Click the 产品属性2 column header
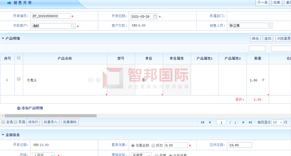Image resolution: width=291 pixels, height=156 pixels. 233,59
